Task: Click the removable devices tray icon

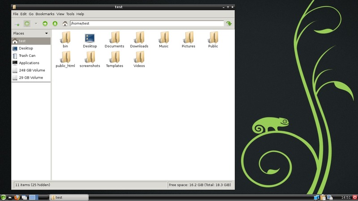Action: [x=330, y=197]
